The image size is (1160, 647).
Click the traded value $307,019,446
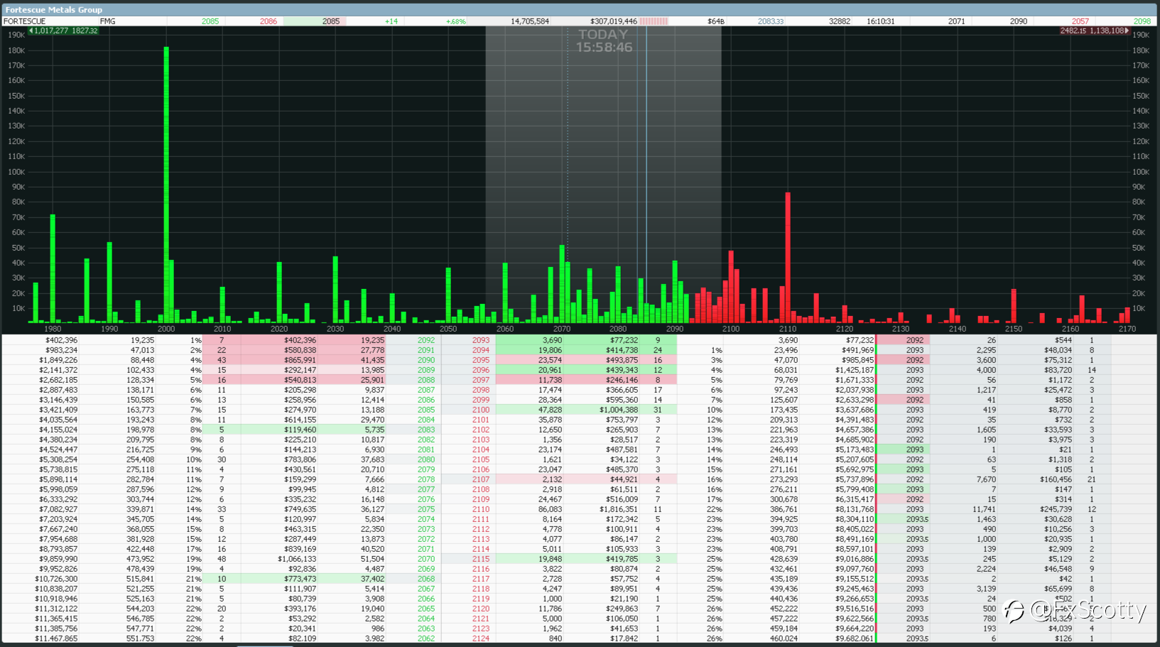[614, 21]
